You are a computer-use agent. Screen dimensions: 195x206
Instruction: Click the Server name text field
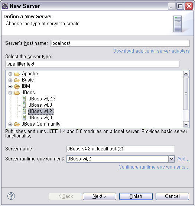(x=121, y=149)
